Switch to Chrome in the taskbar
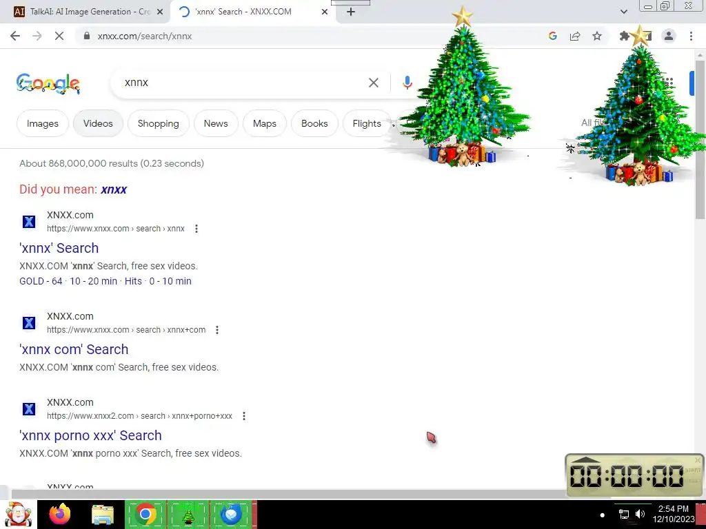Image resolution: width=706 pixels, height=529 pixels. (x=145, y=515)
